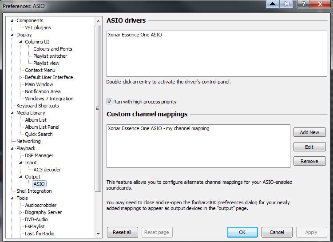
Task: Select the ASIO tree item
Action: tap(39, 184)
